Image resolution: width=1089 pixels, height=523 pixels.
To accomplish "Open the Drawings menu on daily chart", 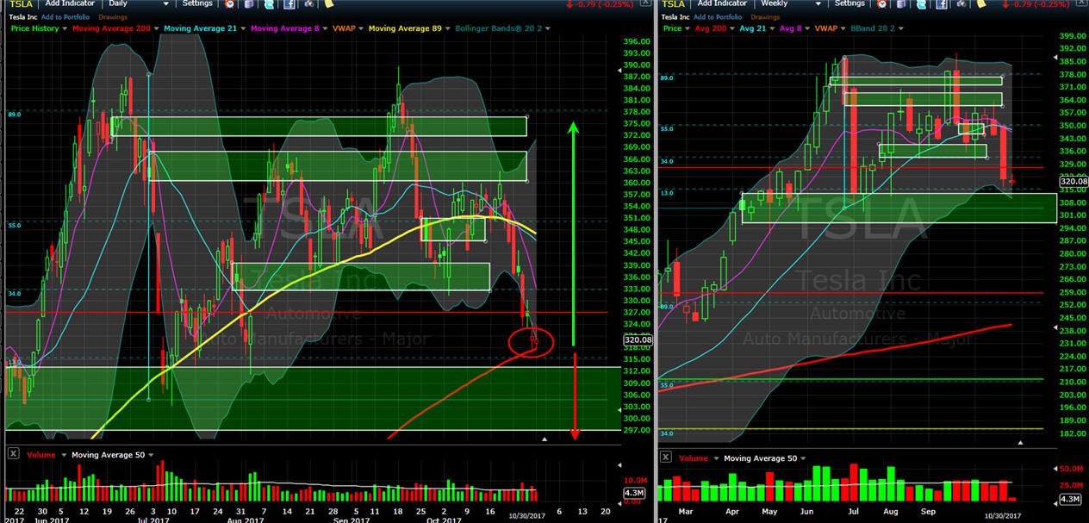I will [x=113, y=17].
